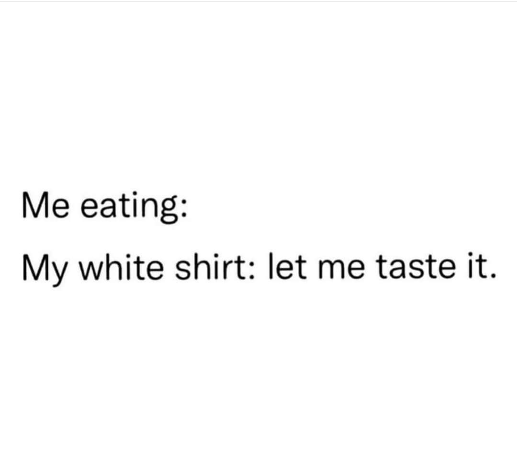Viewport: 517px width, 461px height.
Task: Click lowercase "me" before "taste"
Action: coord(342,270)
